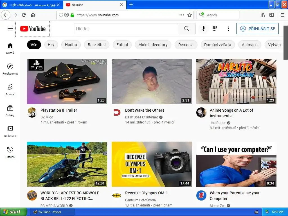Bookmark this page with star icon
Image resolution: width=288 pixels, height=216 pixels.
pos(190,15)
